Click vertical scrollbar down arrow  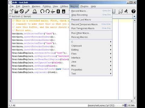(x=135, y=98)
